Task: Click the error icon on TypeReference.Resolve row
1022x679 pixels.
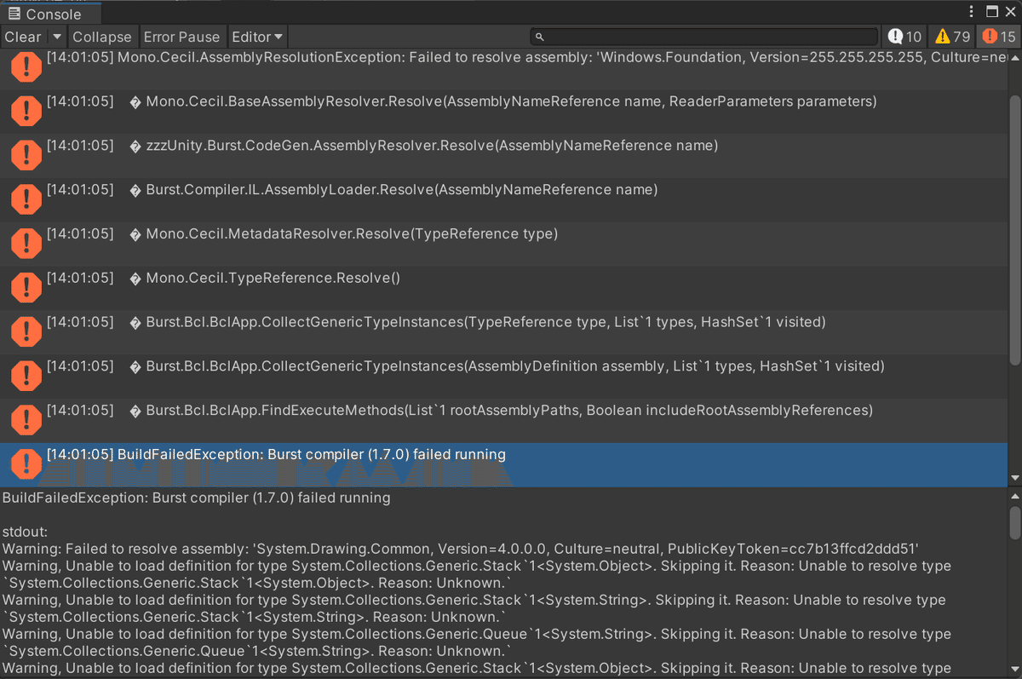Action: (26, 286)
